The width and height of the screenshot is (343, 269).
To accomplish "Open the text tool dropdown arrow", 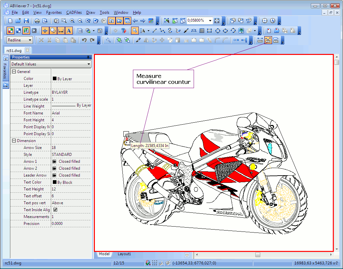I will tap(149, 31).
